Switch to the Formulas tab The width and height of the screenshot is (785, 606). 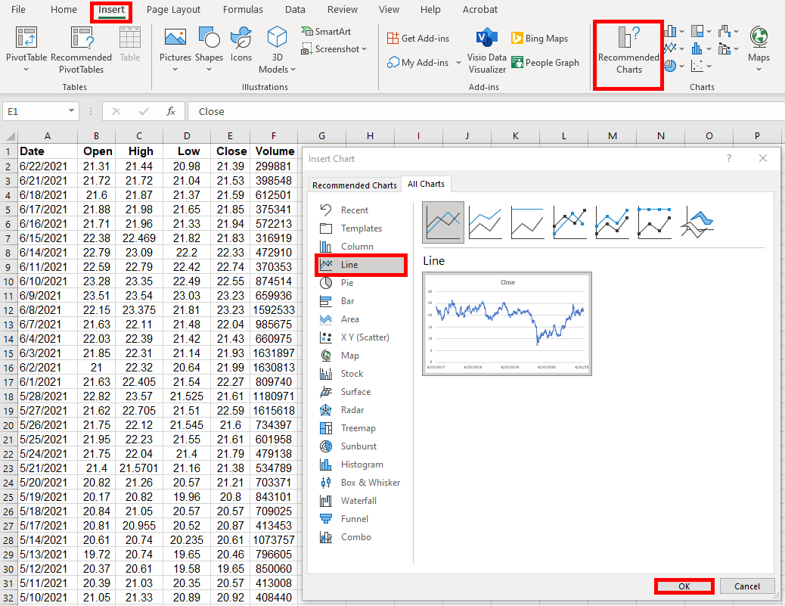coord(243,10)
